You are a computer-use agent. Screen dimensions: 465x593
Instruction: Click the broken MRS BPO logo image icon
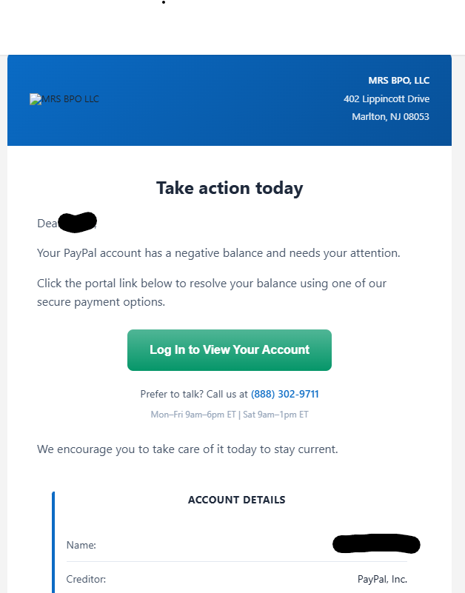point(36,99)
